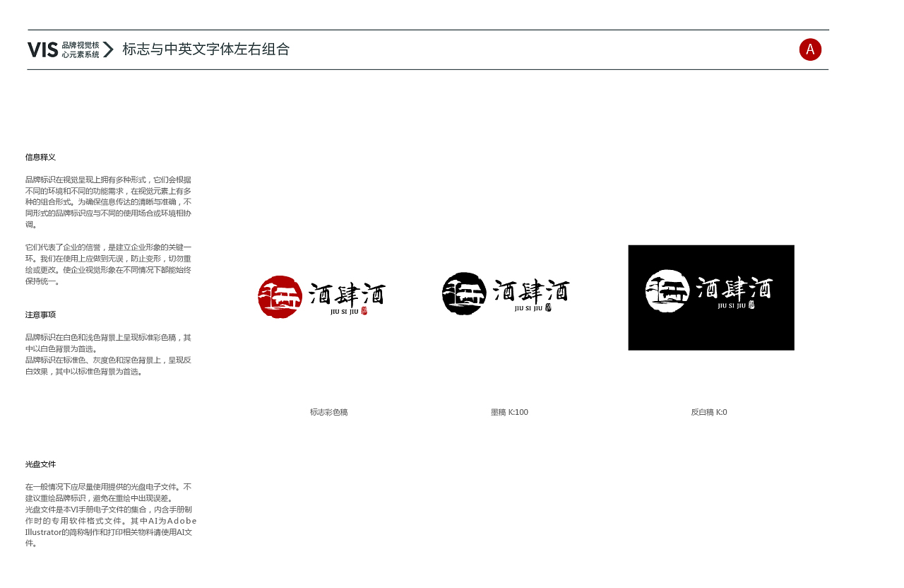Click paragraph starting 品牌标识在白色和浅色背景上

109,343
